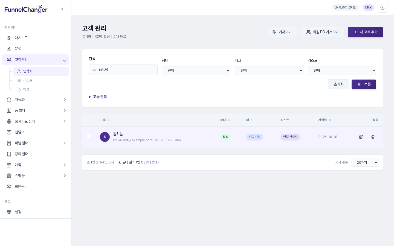
Task: Click the FunnelChanger logo
Action: click(x=26, y=9)
